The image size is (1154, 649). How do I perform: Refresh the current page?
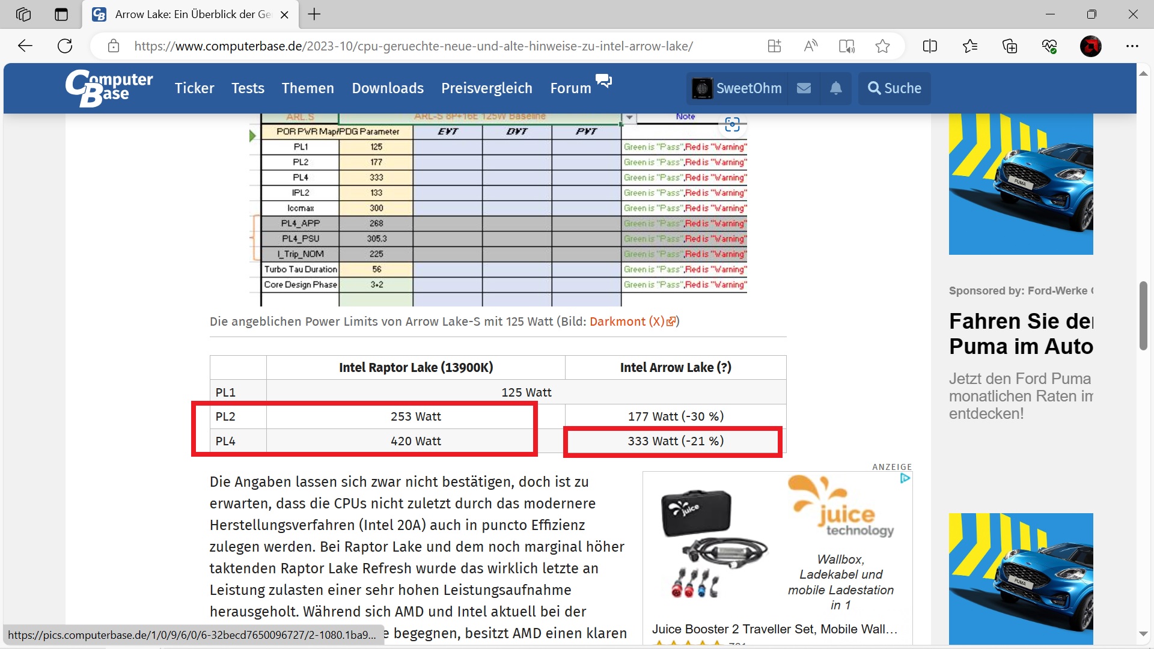tap(65, 46)
